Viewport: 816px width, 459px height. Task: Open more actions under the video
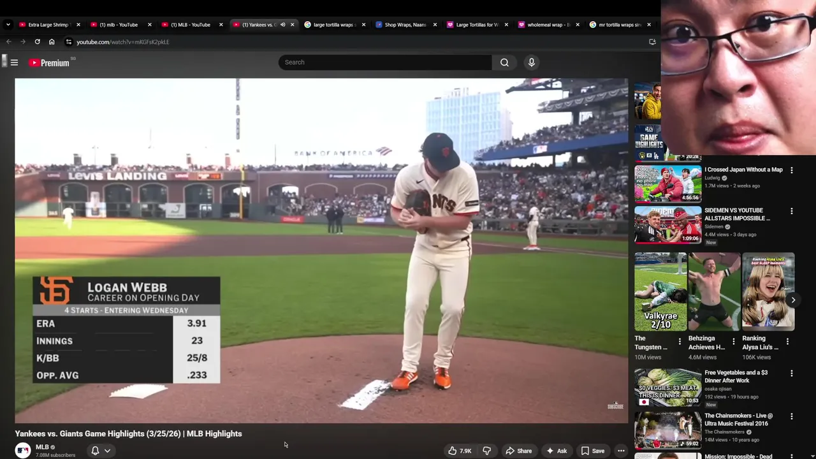coord(621,451)
